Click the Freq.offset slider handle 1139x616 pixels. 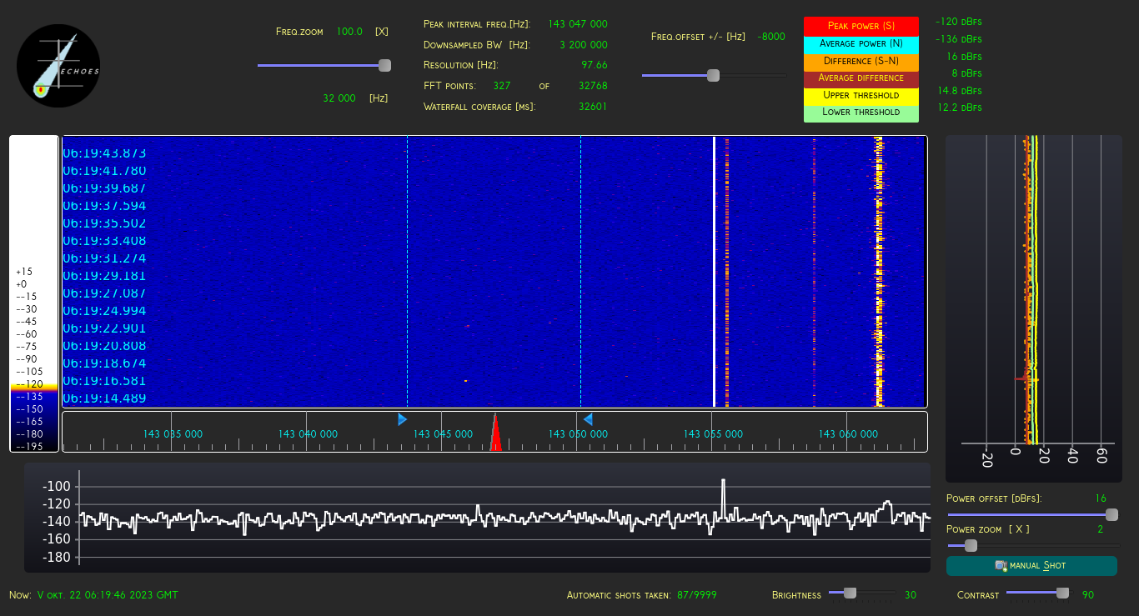(x=713, y=75)
